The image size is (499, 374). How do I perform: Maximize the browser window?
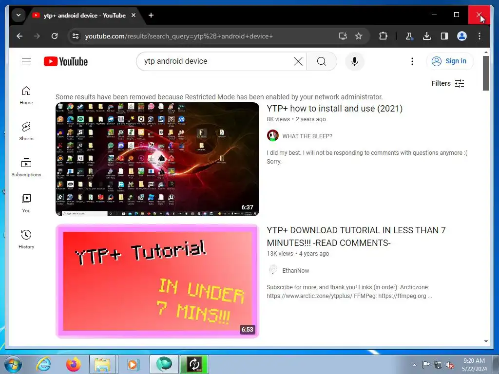point(456,15)
